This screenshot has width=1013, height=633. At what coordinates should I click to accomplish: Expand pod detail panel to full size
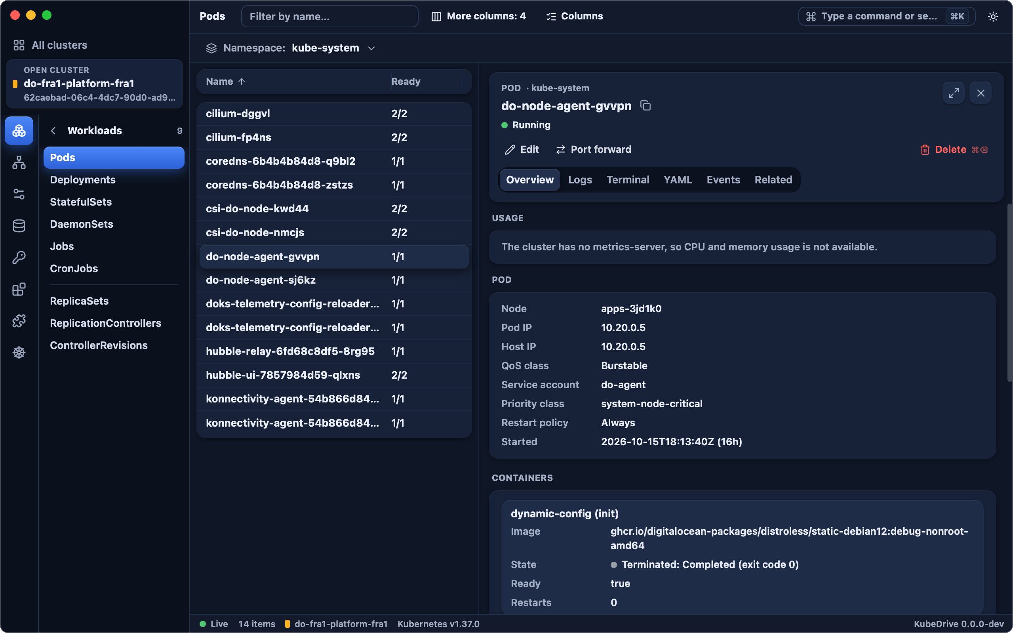[x=954, y=93]
